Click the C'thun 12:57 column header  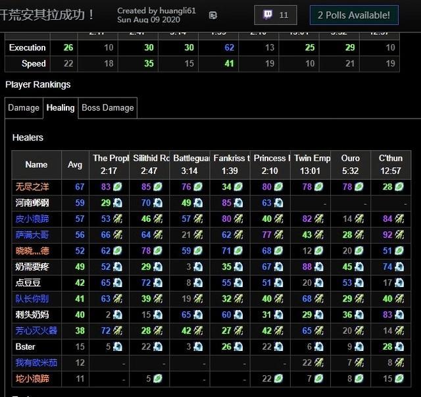pos(391,165)
